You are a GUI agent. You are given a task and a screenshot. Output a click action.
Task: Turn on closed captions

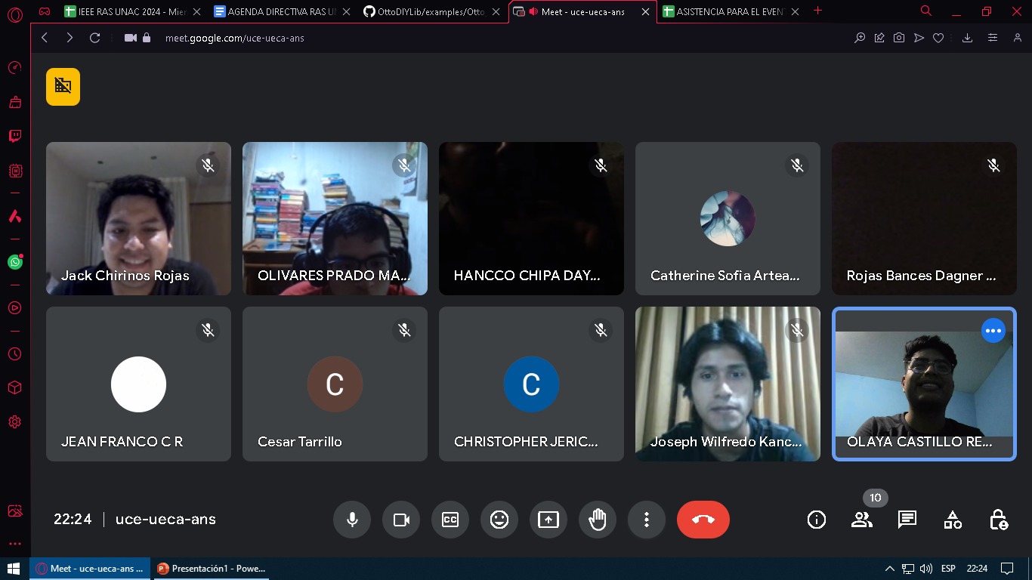point(450,520)
